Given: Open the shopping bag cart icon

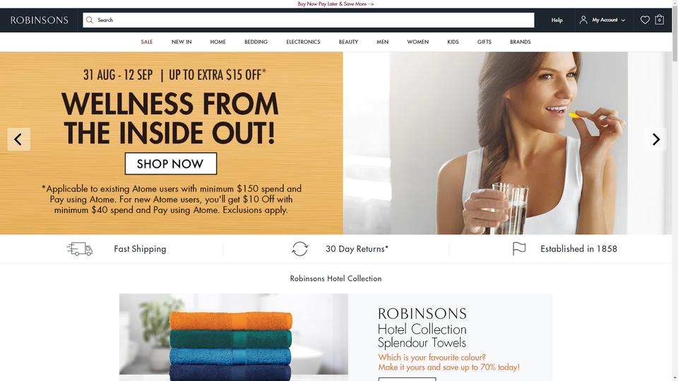Looking at the screenshot, I should click(660, 20).
